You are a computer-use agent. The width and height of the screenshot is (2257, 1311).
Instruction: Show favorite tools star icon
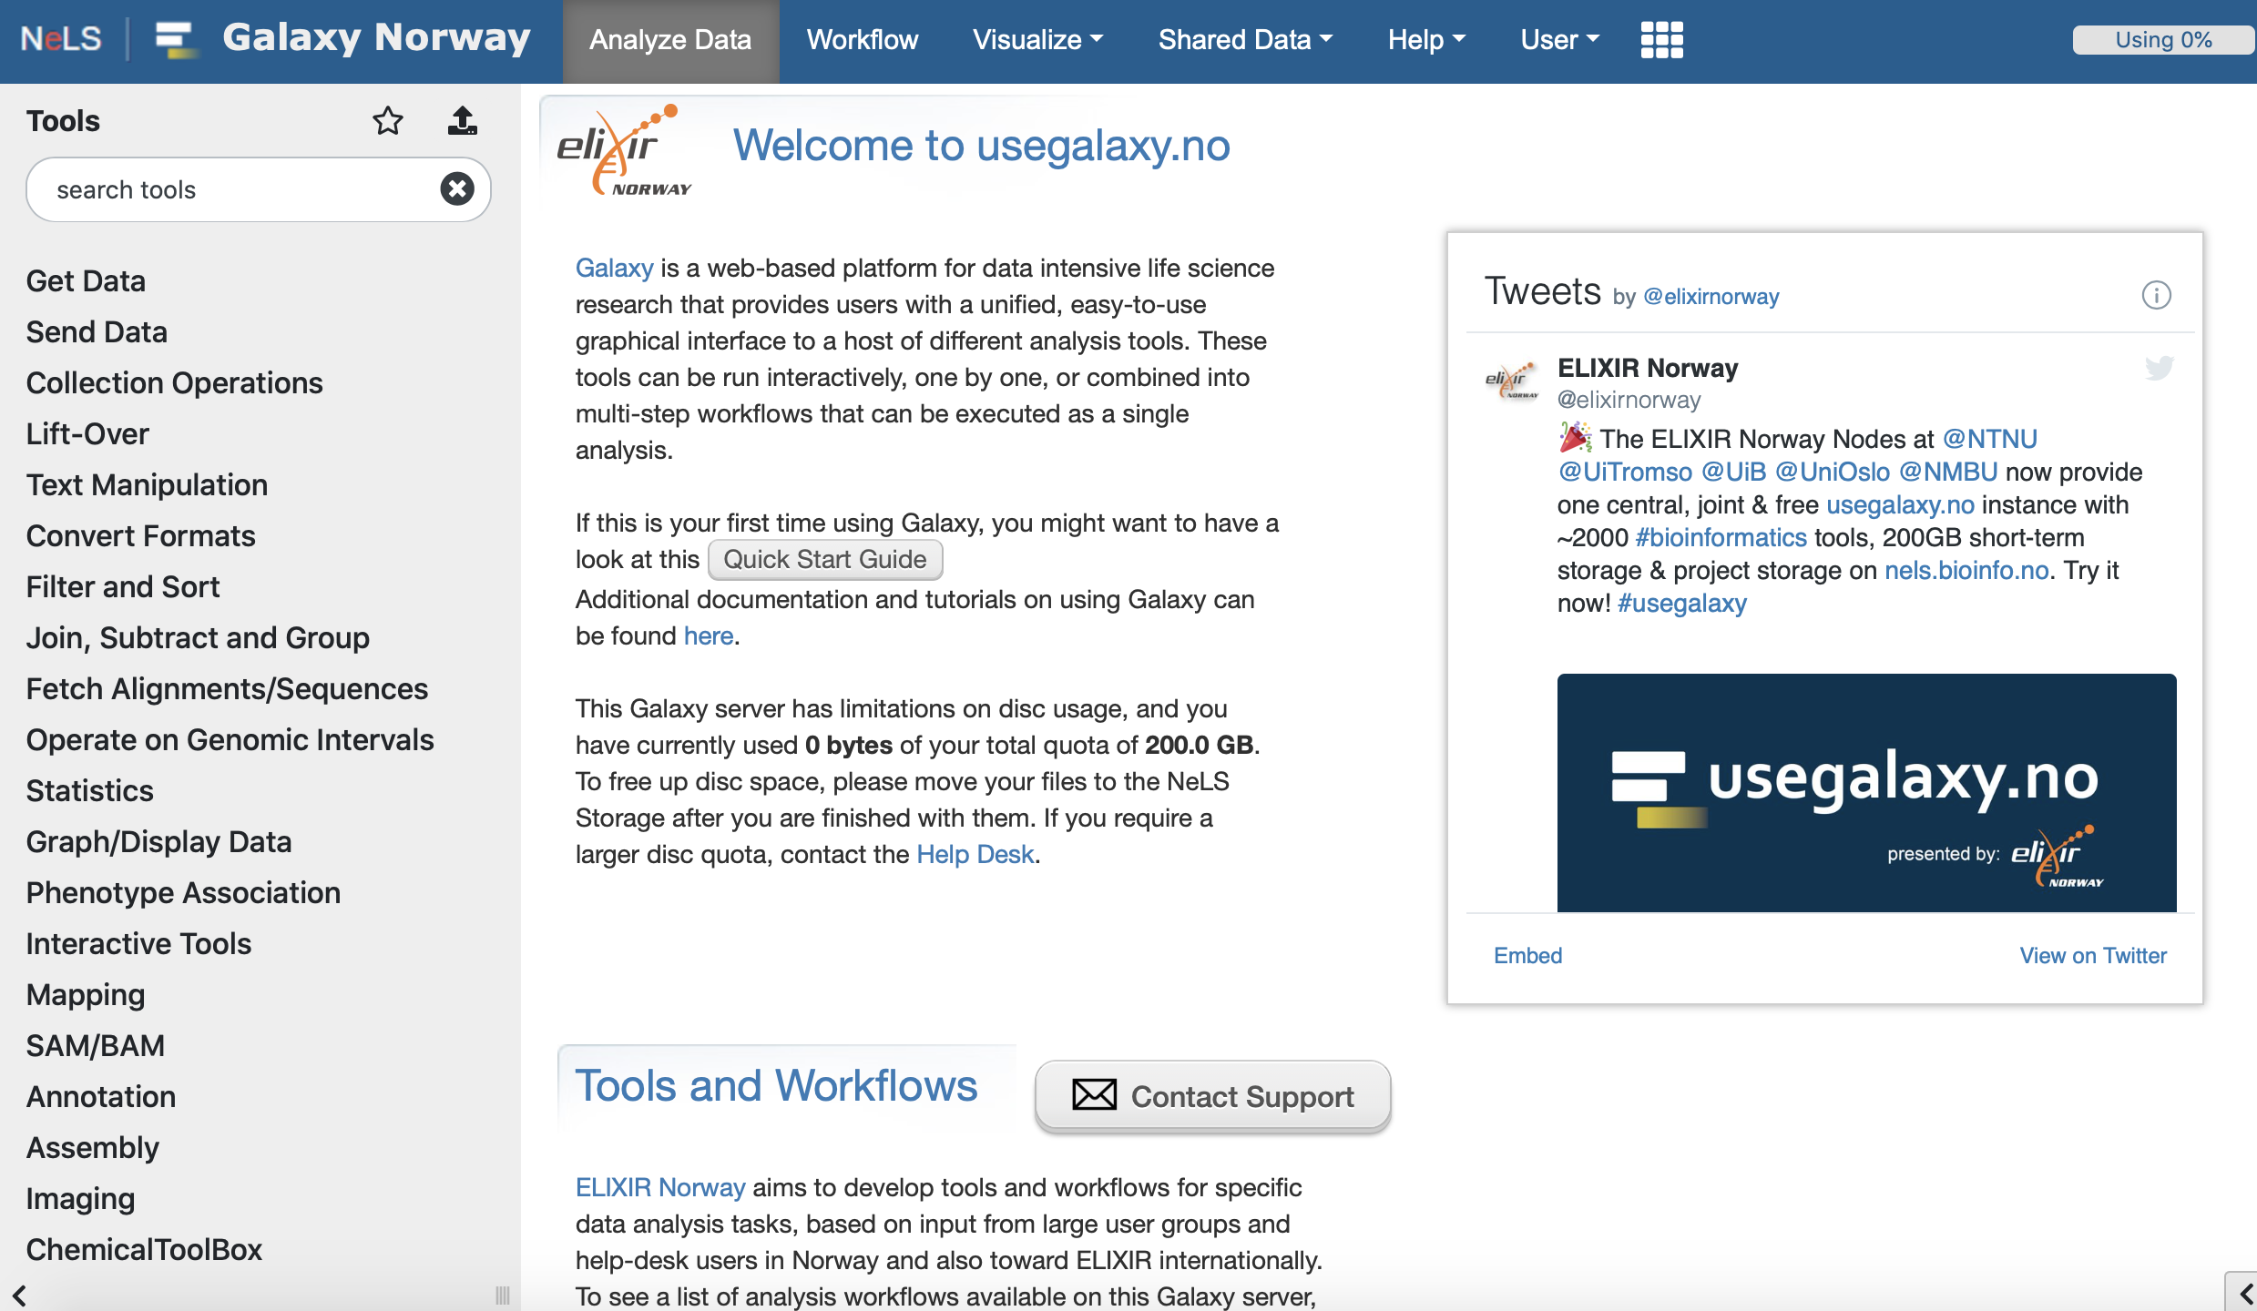point(388,121)
